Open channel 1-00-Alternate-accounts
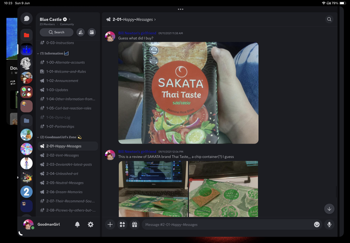Viewport: 350px width, 243px height. click(68, 62)
